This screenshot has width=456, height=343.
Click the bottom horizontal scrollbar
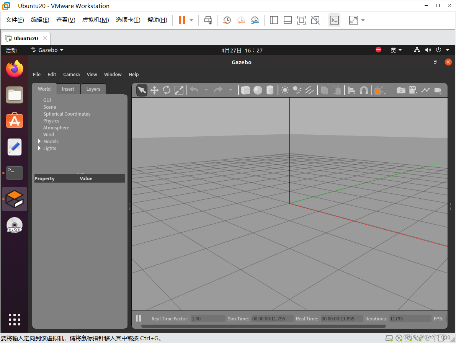[x=263, y=326]
